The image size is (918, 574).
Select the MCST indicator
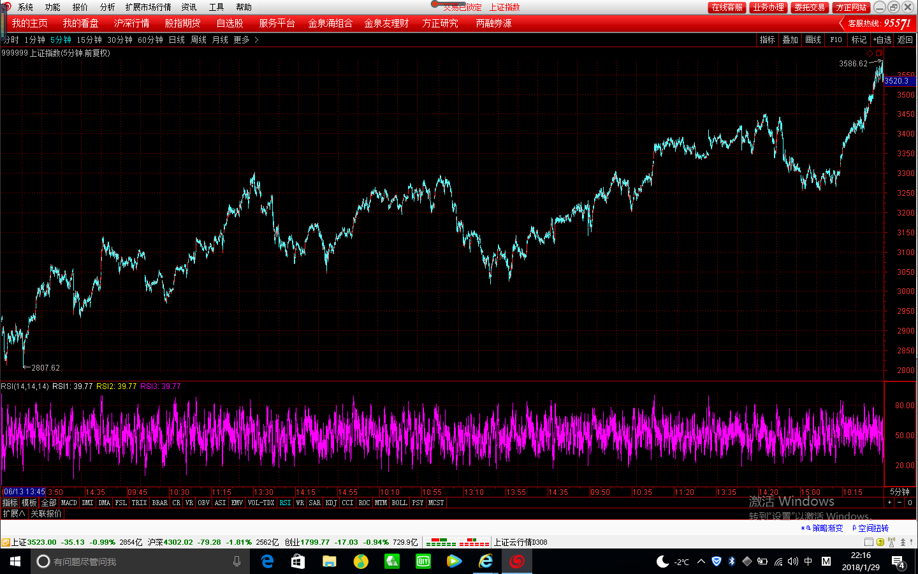[x=436, y=503]
